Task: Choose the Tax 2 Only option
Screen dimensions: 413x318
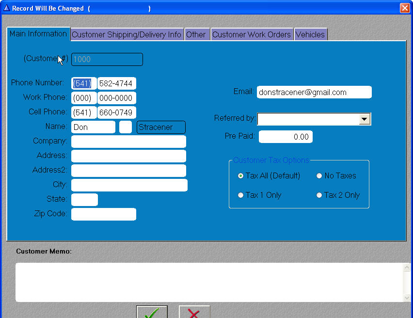Action: point(319,195)
